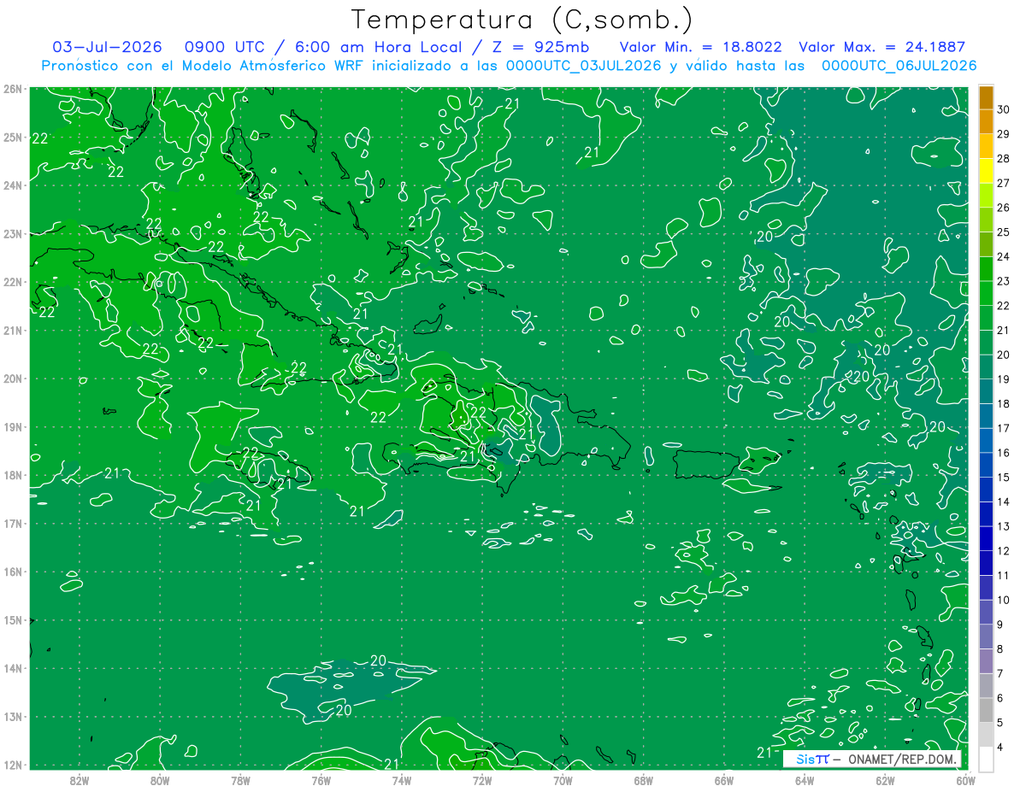Click latitude axis label "26N"
The height and width of the screenshot is (792, 1026).
point(13,89)
